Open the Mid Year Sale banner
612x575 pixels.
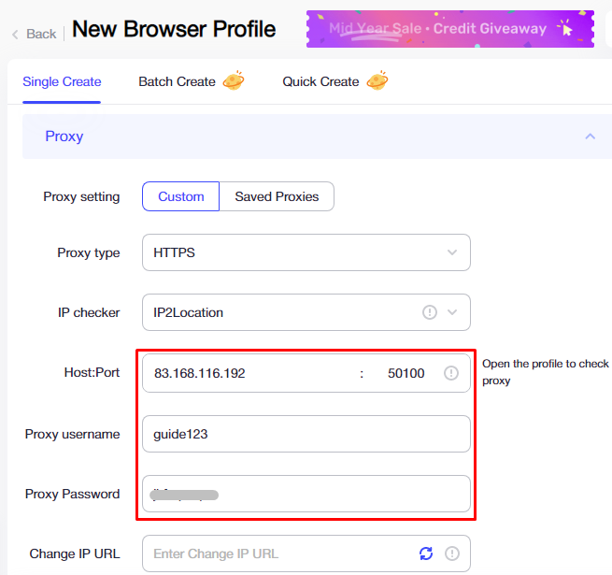coord(450,29)
